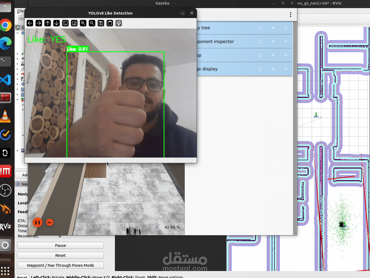Pan image down in YOLOv8 window toolbar

pos(57,23)
